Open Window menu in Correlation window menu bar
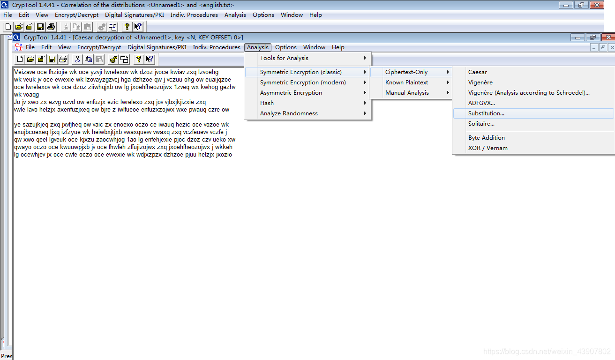615x360 pixels. click(x=292, y=15)
